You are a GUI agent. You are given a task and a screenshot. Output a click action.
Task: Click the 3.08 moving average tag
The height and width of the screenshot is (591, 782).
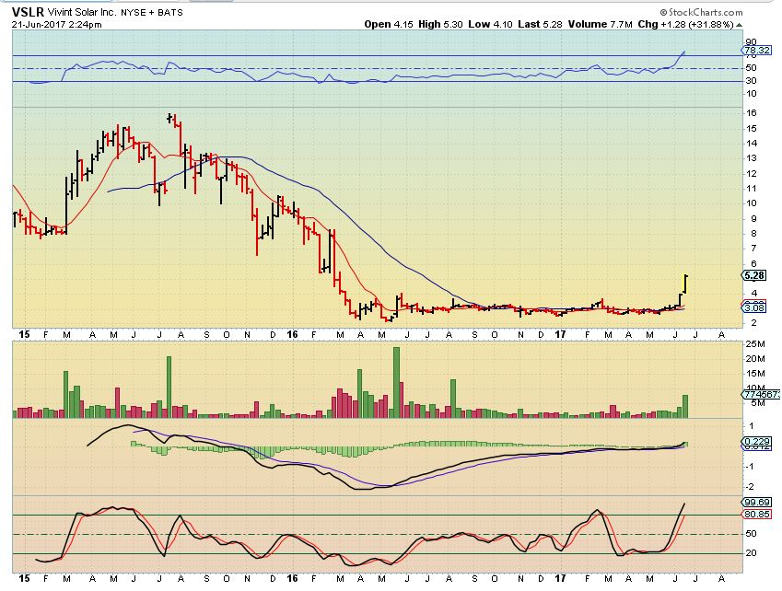point(753,308)
